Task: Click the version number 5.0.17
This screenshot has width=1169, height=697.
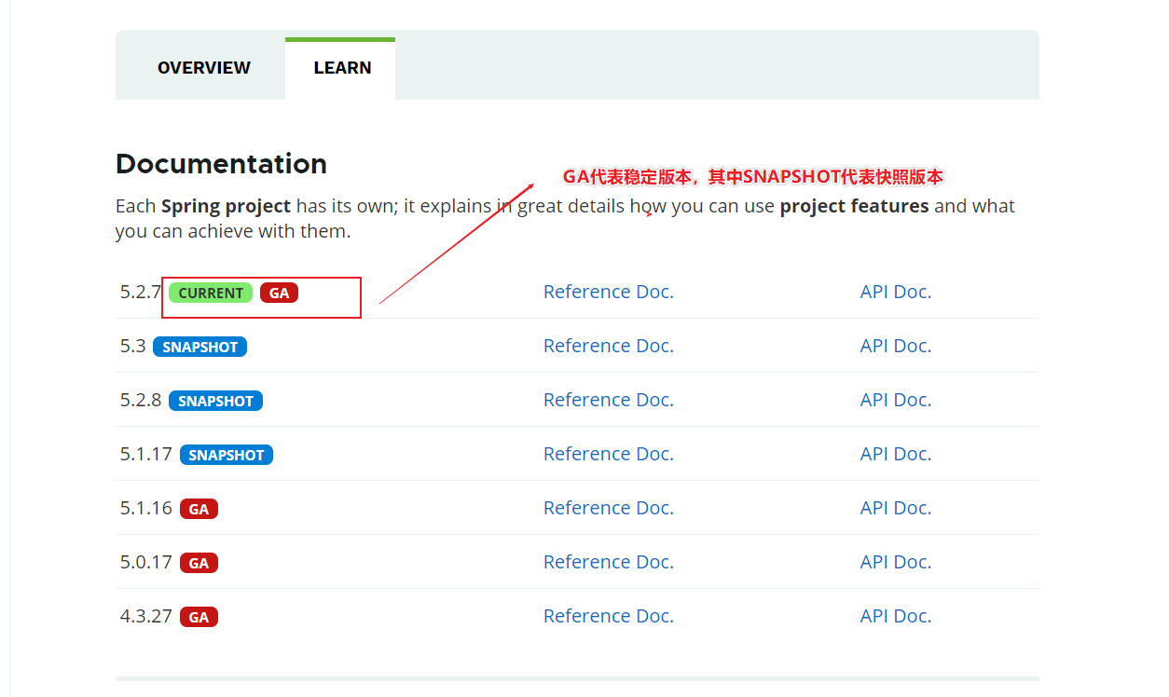Action: [x=146, y=562]
